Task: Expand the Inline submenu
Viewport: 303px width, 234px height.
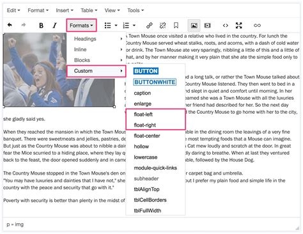Action: [96, 49]
